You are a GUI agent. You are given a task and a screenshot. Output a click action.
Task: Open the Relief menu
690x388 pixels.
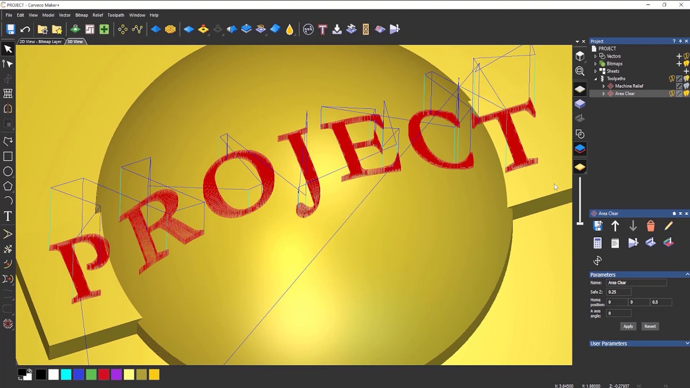pyautogui.click(x=98, y=15)
